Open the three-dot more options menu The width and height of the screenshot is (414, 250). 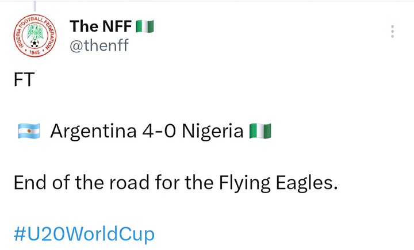coord(392,32)
